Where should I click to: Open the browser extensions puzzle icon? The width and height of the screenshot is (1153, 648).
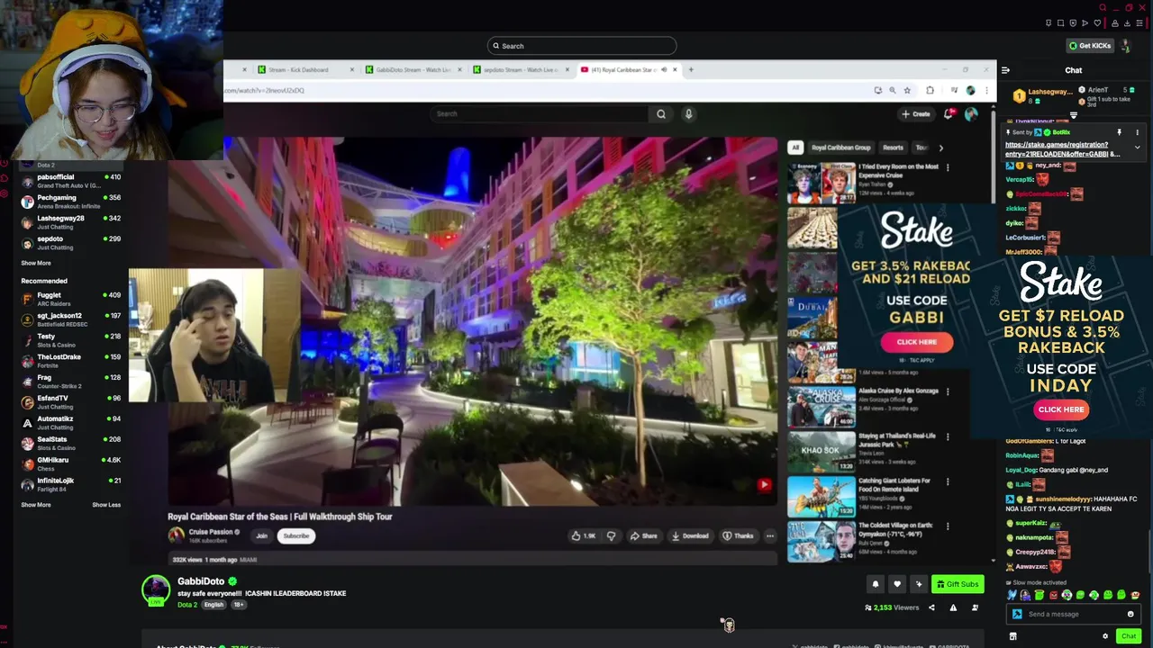click(930, 90)
